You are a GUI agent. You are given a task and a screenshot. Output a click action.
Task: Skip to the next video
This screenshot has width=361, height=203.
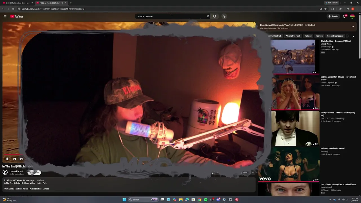pyautogui.click(x=21, y=159)
